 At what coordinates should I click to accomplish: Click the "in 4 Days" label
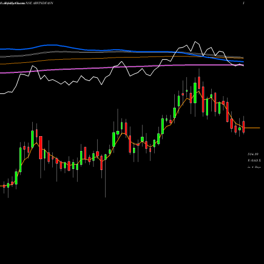[254, 167]
